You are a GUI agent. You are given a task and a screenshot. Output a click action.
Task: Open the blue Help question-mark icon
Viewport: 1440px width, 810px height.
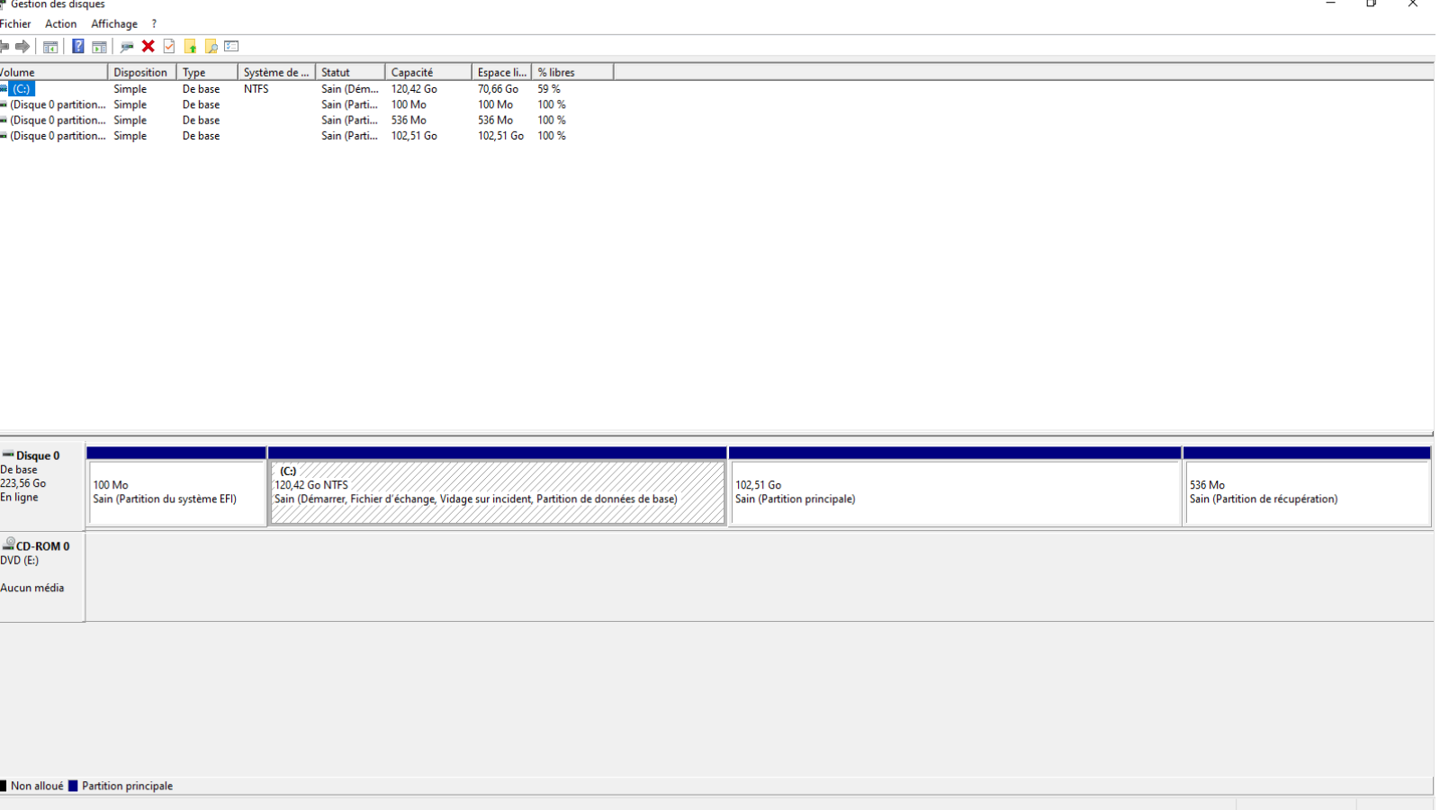(x=78, y=47)
